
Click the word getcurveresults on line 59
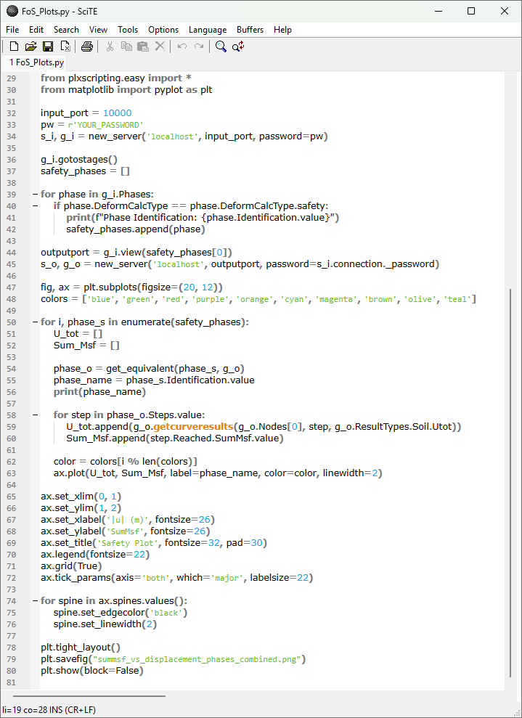(193, 427)
